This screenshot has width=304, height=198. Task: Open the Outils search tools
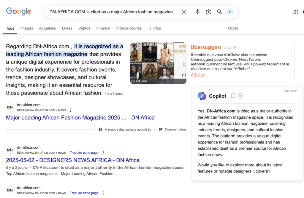(x=233, y=28)
